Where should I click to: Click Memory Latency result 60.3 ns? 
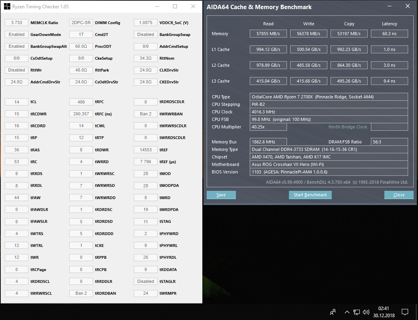[389, 34]
